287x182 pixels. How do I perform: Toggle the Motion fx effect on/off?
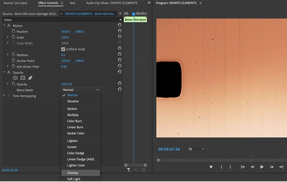click(x=9, y=25)
